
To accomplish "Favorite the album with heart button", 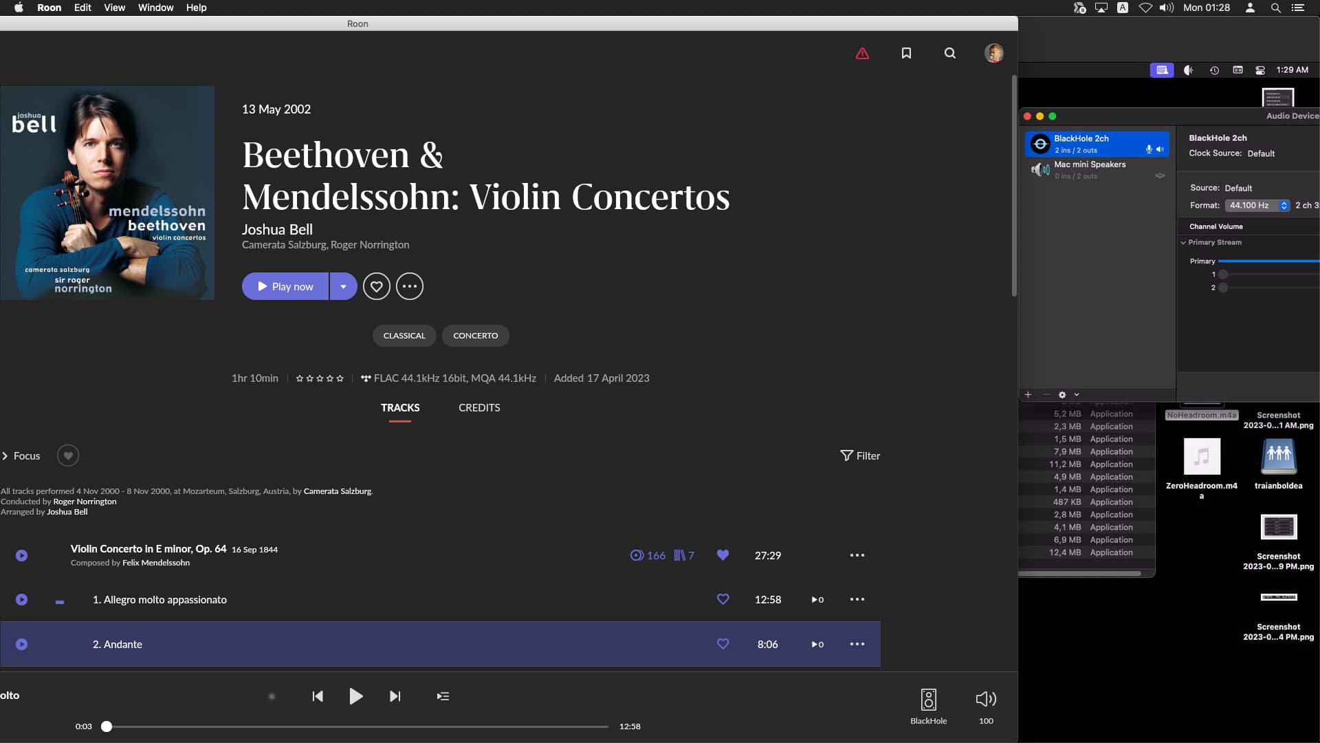I will click(x=377, y=286).
